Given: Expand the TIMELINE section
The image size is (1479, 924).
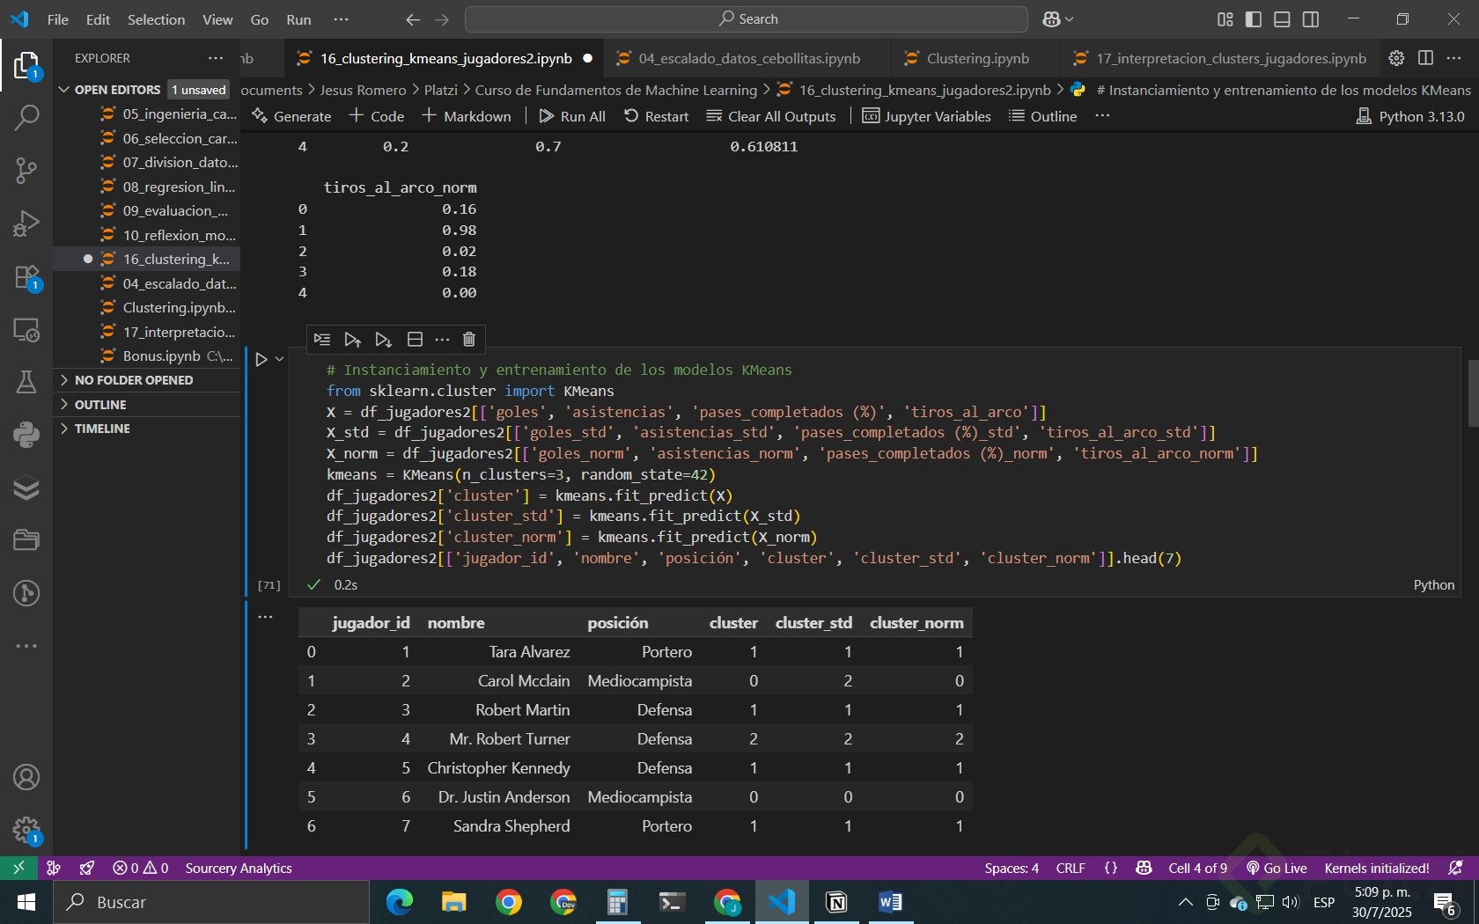Looking at the screenshot, I should pos(102,429).
